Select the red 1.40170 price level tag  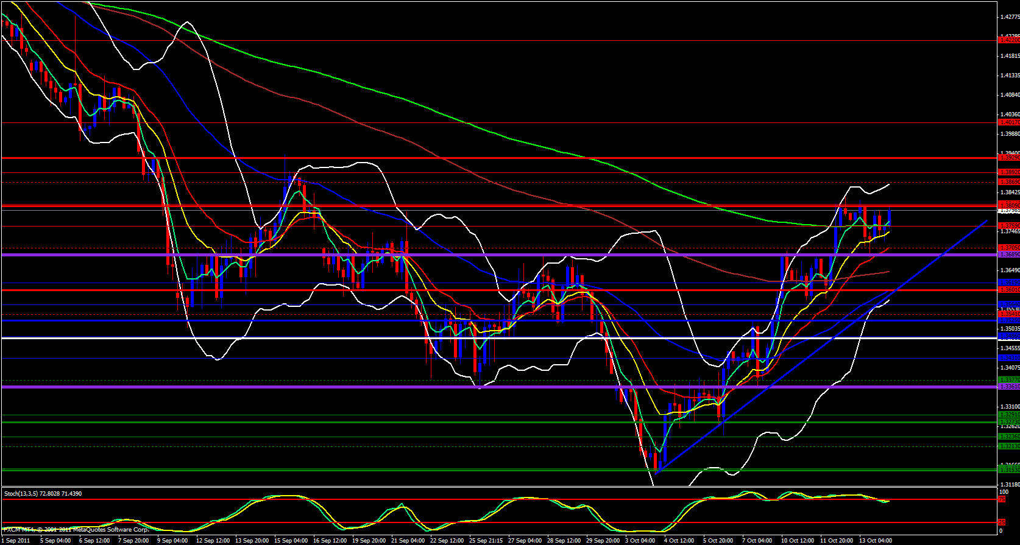(1008, 122)
